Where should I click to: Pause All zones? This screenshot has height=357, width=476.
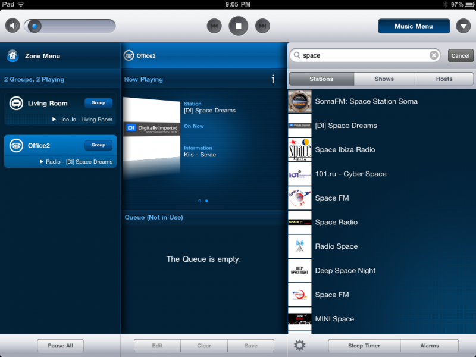(61, 346)
